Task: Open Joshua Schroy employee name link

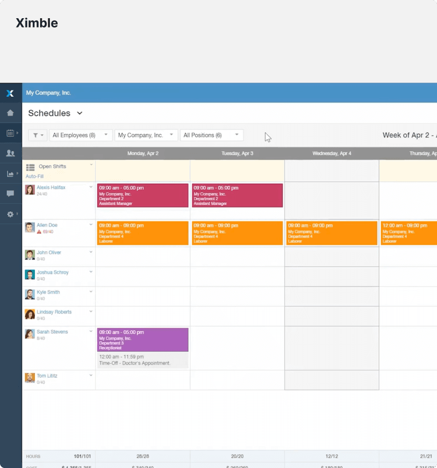Action: coord(53,272)
